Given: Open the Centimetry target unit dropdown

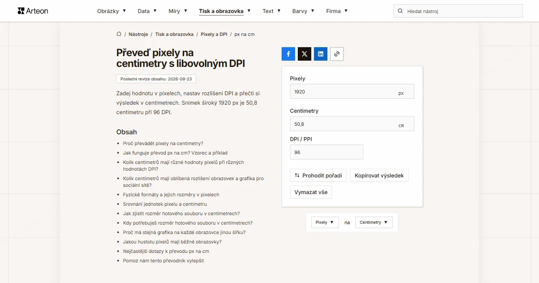Looking at the screenshot, I should pos(374,222).
